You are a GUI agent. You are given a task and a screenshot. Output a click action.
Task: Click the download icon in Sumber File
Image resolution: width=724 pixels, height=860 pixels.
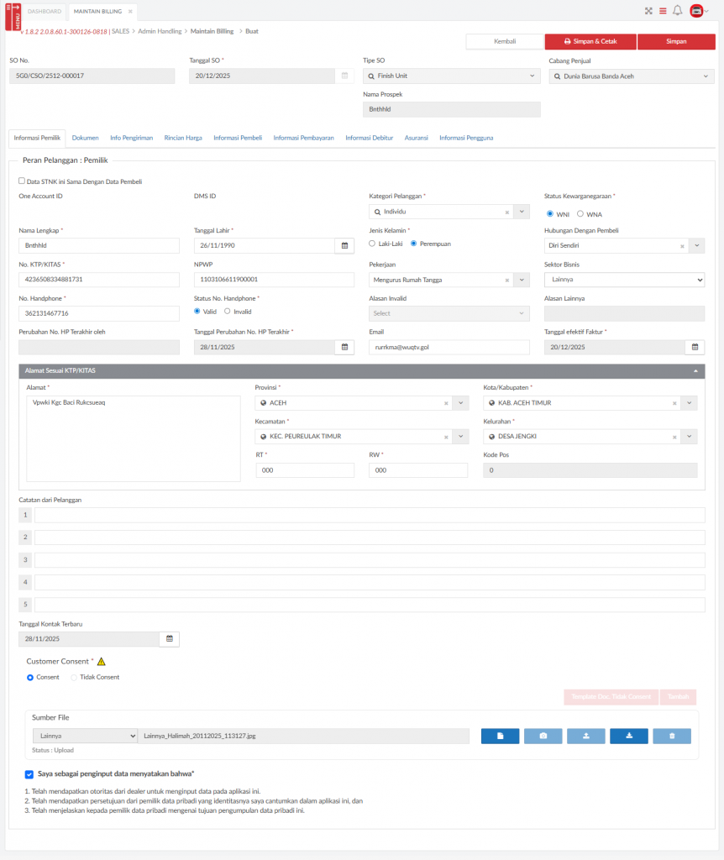(x=628, y=736)
